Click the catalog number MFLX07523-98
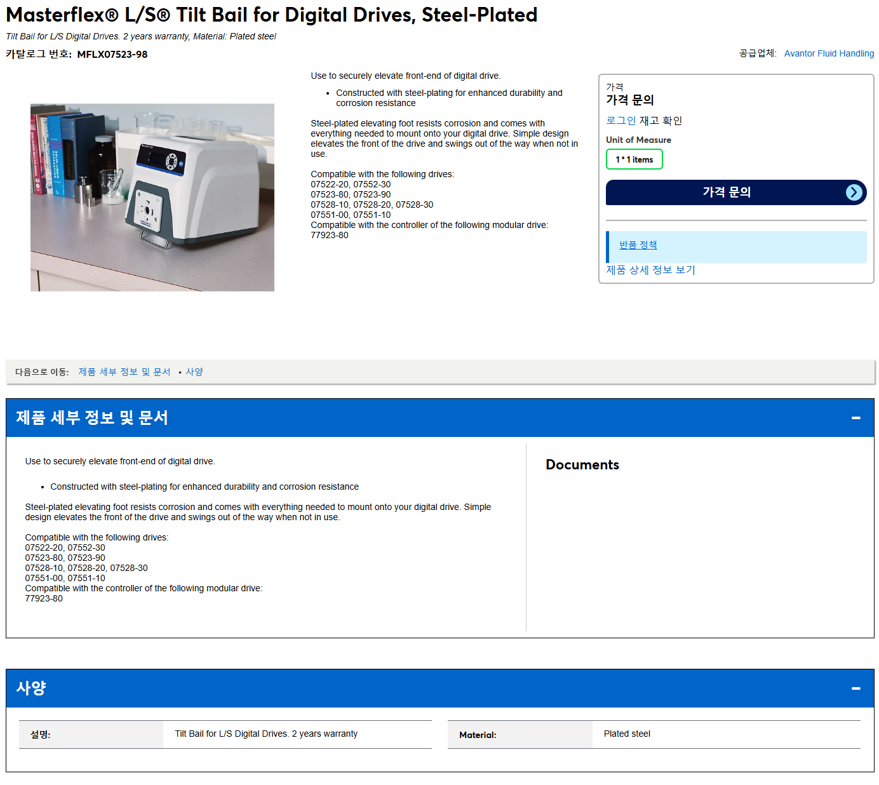 coord(112,55)
